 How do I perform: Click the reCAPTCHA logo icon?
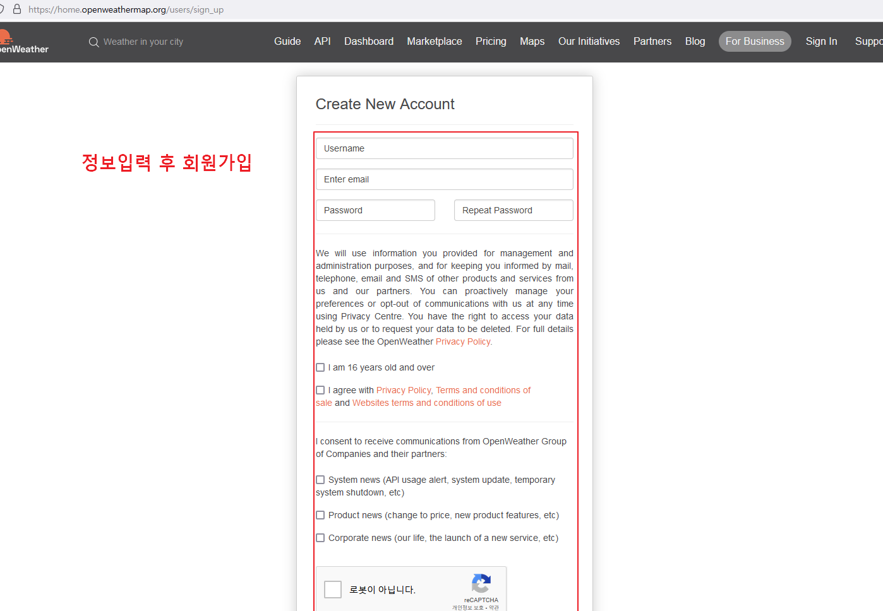(x=481, y=584)
